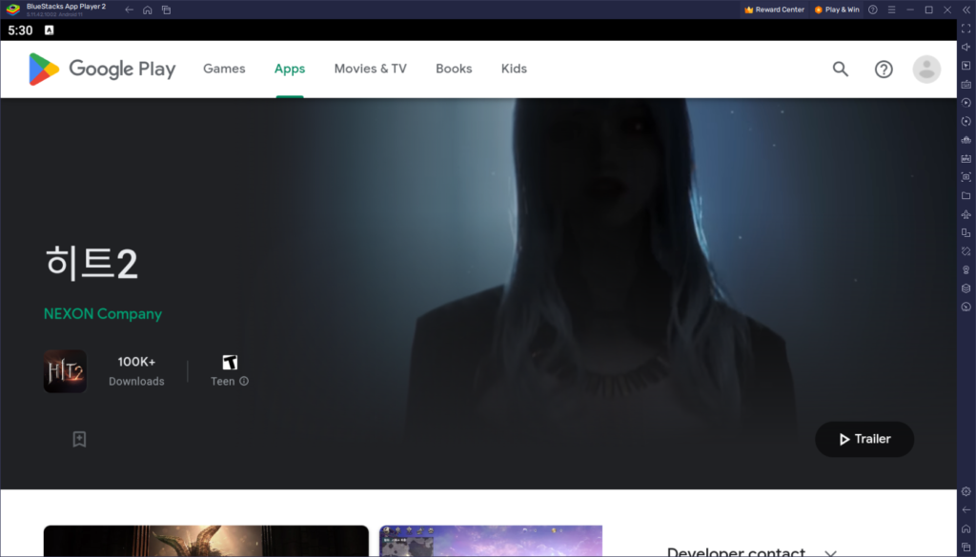Open the Media manager folder icon
976x557 pixels.
pyautogui.click(x=966, y=197)
